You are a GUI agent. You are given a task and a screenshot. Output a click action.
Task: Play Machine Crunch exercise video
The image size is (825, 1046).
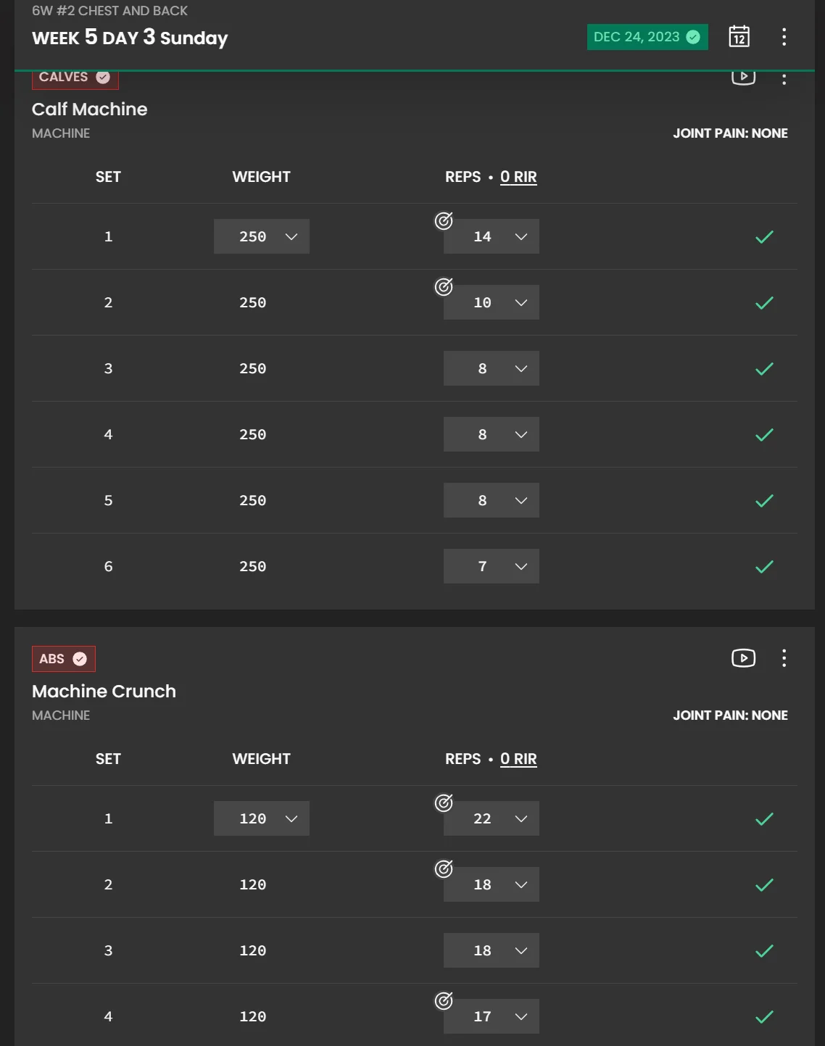pos(743,657)
